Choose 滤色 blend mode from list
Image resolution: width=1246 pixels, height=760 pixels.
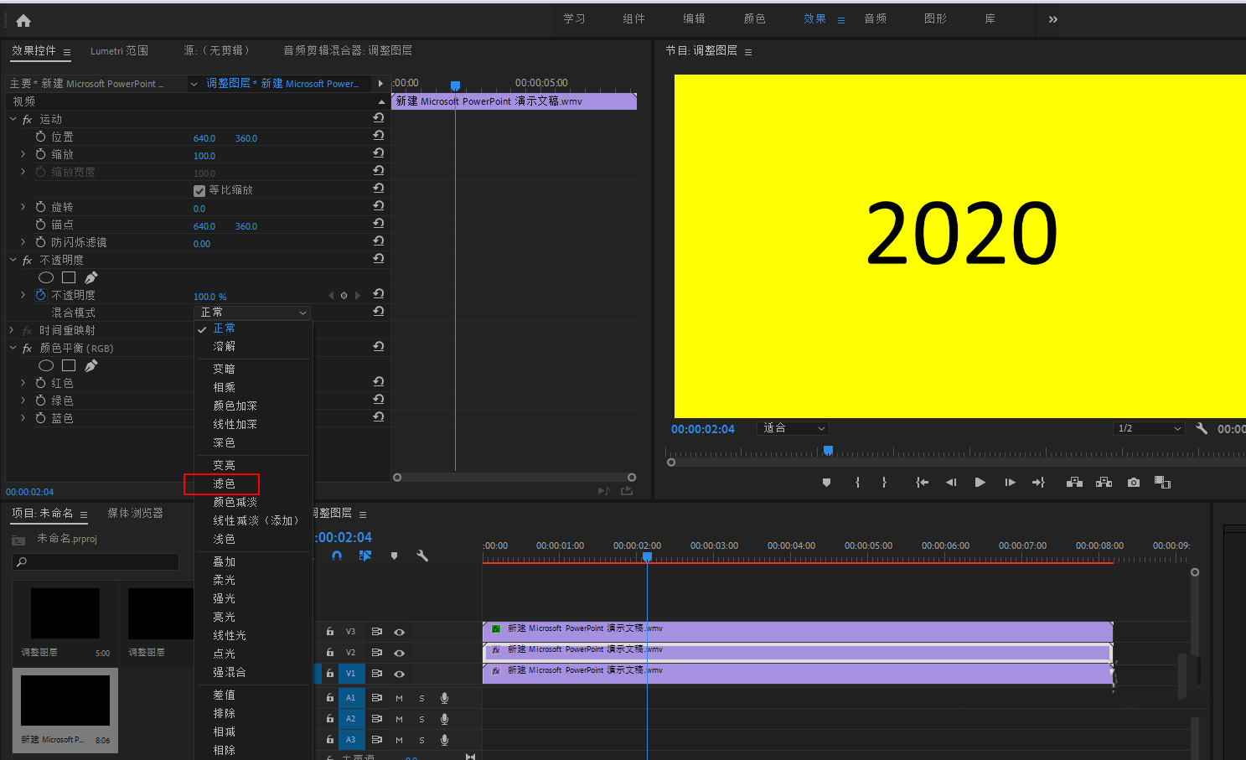click(x=224, y=483)
